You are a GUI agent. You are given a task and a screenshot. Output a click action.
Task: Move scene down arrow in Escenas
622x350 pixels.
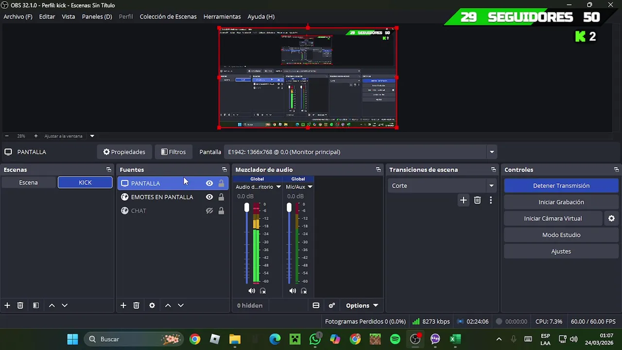click(x=64, y=305)
